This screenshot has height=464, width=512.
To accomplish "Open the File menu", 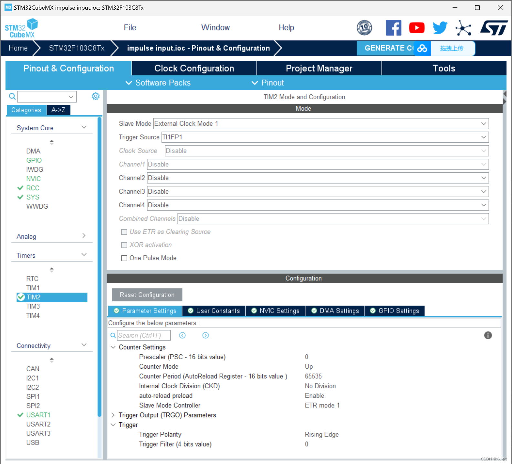I will point(130,27).
